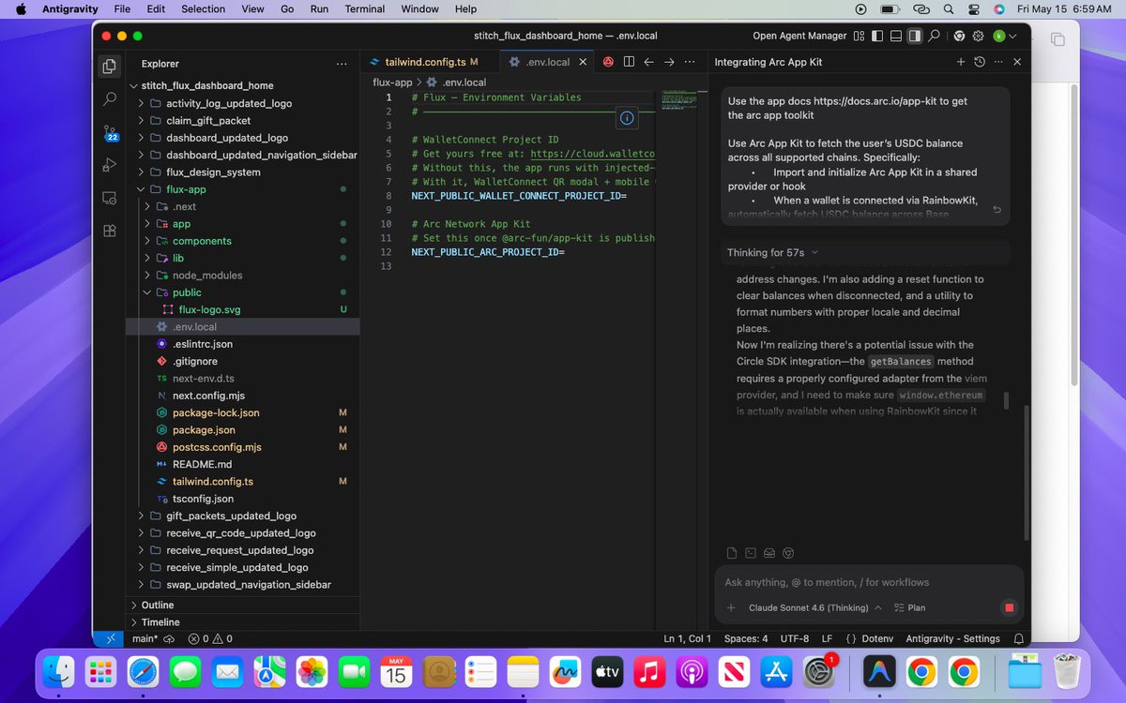The image size is (1126, 703).
Task: Focus the Ask anything chat input
Action: 868,582
